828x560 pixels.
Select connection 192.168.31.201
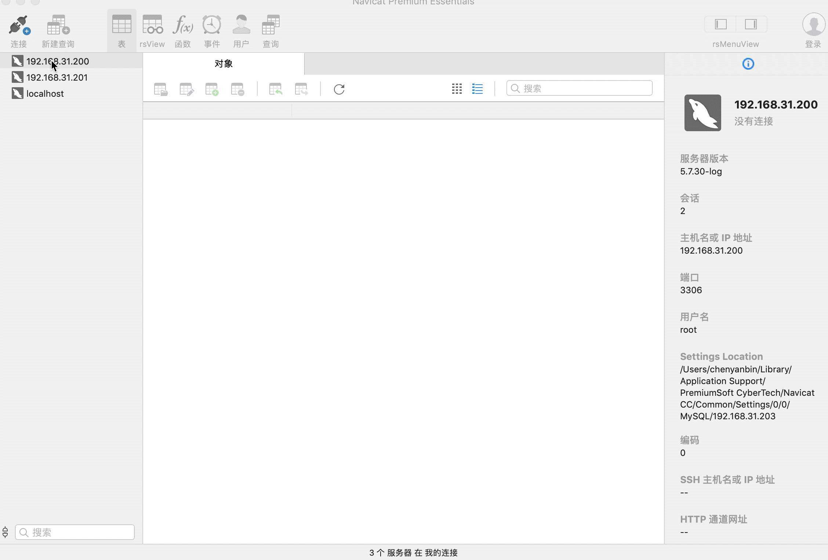[x=71, y=77]
